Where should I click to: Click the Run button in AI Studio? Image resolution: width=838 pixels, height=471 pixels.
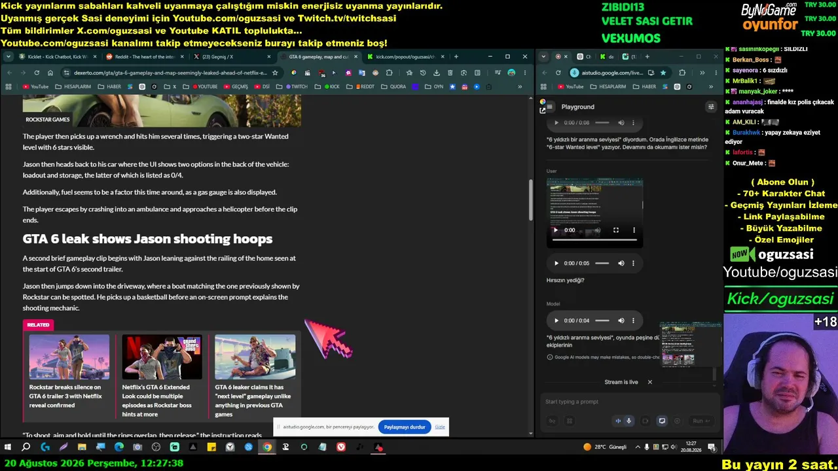(701, 421)
